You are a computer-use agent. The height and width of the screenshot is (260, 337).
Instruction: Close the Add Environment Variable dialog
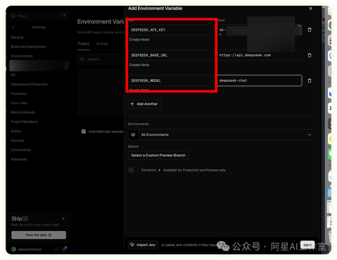pyautogui.click(x=310, y=8)
